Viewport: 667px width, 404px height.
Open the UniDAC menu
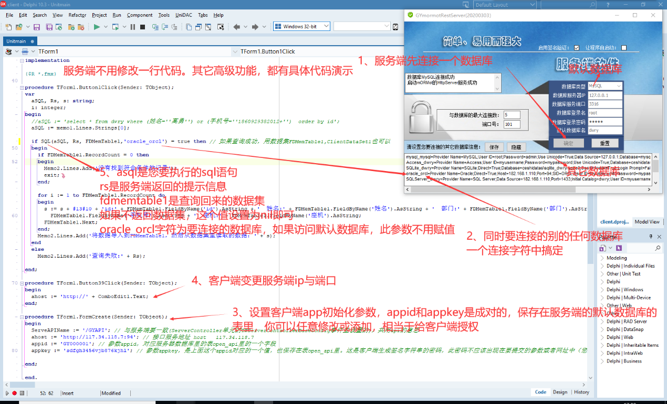(184, 15)
